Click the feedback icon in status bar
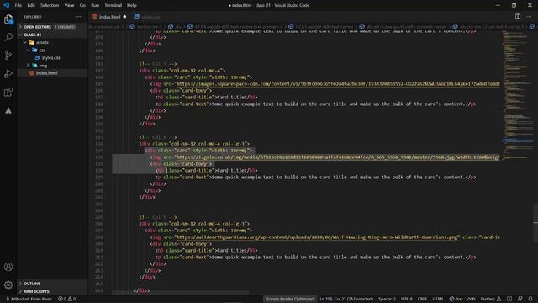538x303 pixels. tap(520, 299)
